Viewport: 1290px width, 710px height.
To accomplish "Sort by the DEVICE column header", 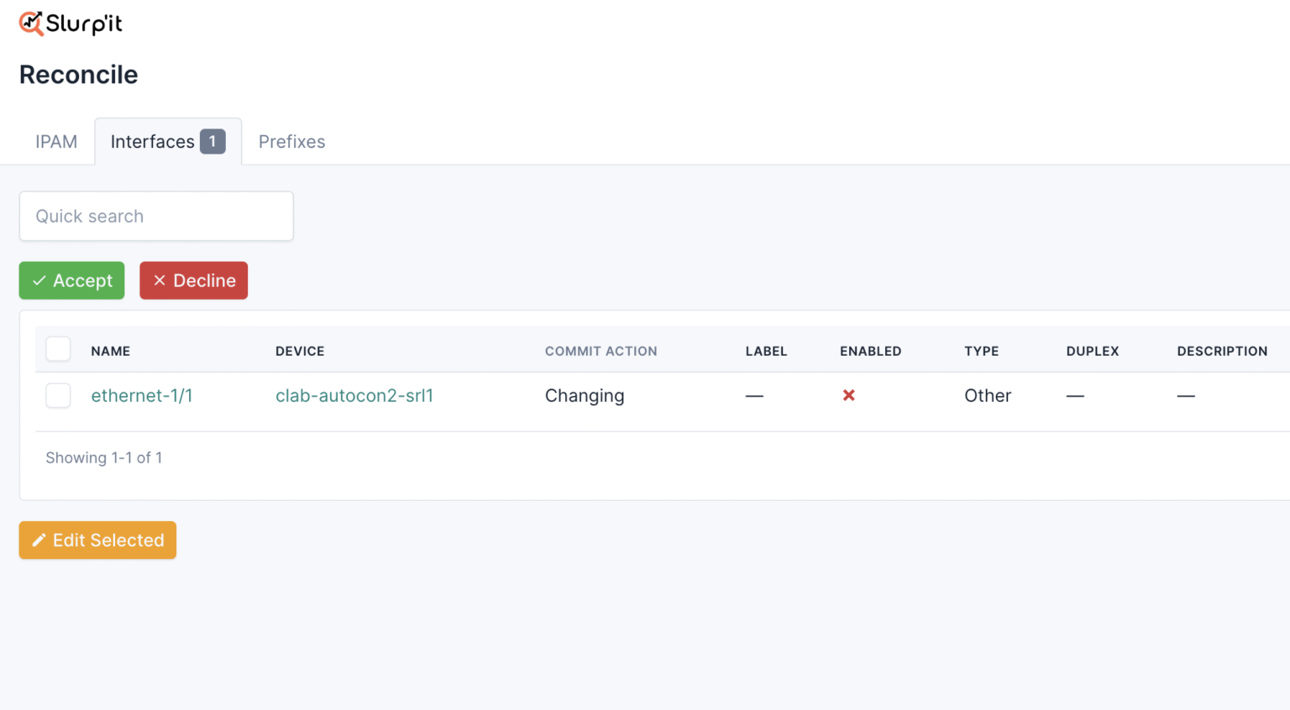I will [x=300, y=351].
